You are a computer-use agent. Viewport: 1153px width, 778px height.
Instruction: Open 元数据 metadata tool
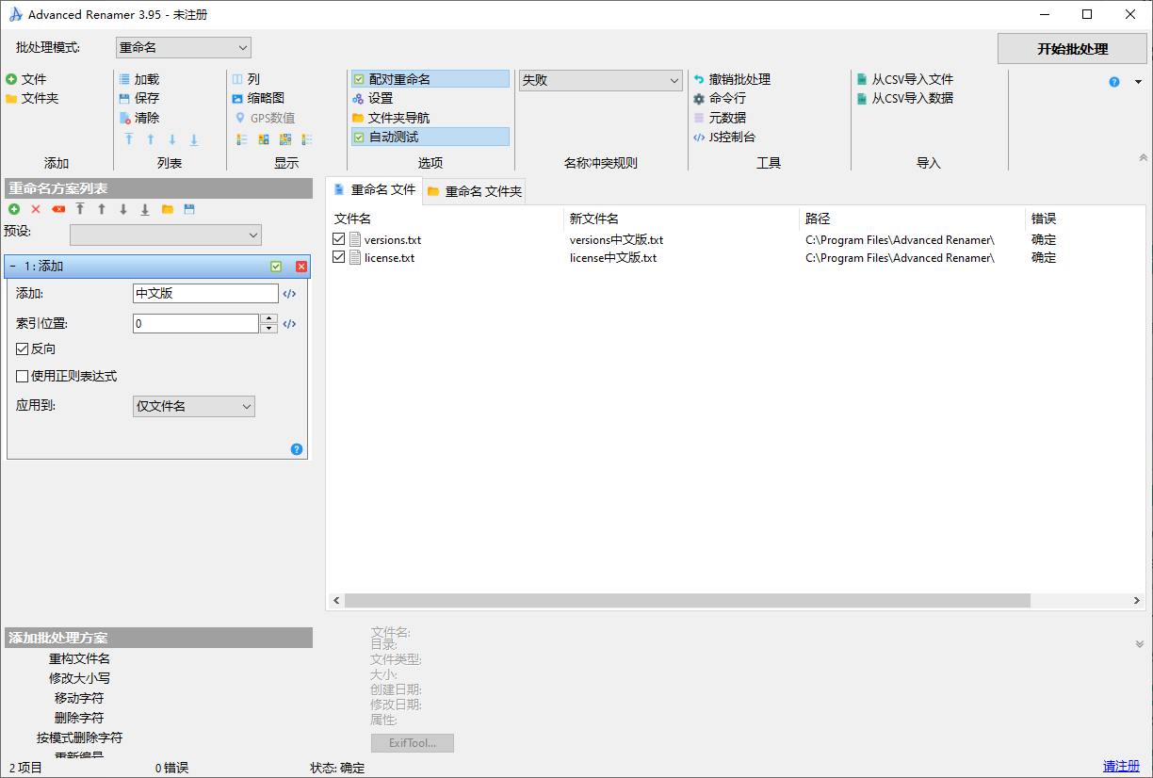tap(720, 118)
